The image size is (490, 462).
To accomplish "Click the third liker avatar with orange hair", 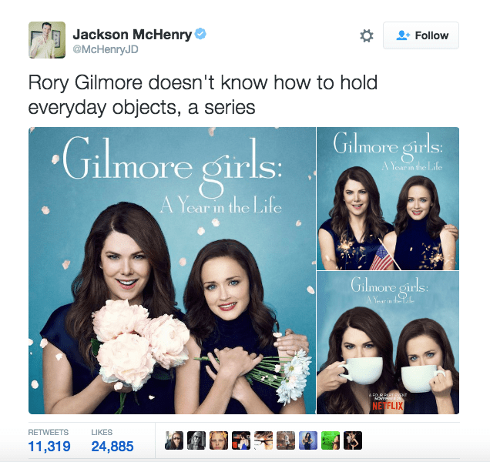I will pyautogui.click(x=219, y=440).
